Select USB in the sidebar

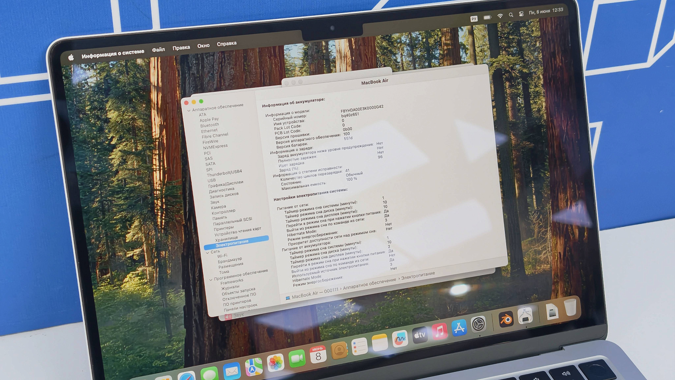coord(211,180)
